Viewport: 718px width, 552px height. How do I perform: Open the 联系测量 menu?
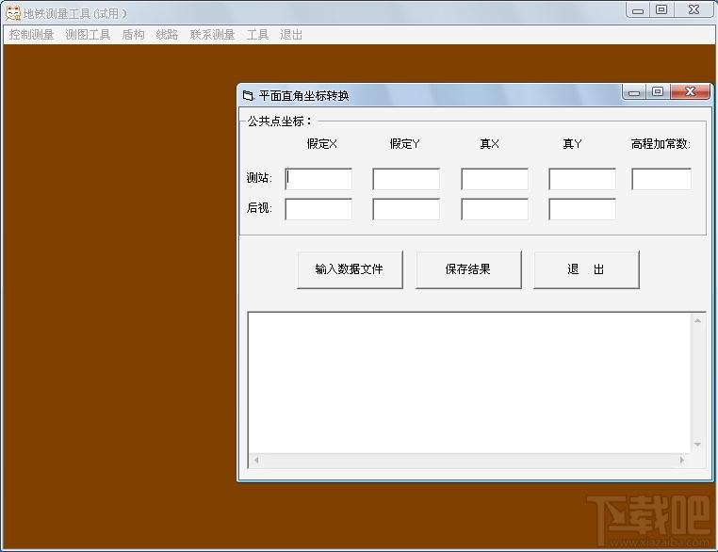pos(212,35)
